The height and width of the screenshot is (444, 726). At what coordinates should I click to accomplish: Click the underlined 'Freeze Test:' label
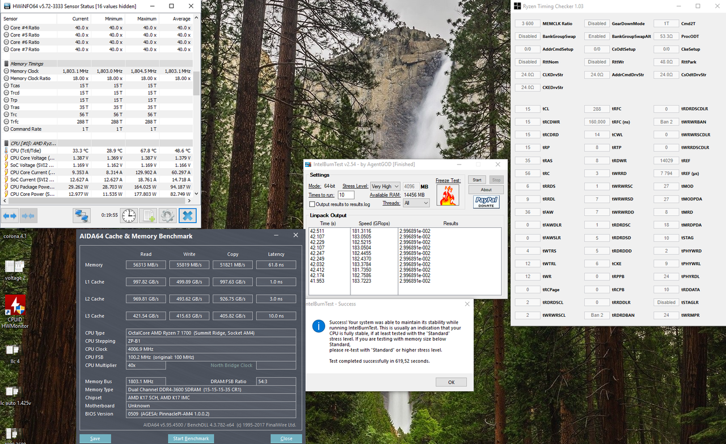coord(447,181)
